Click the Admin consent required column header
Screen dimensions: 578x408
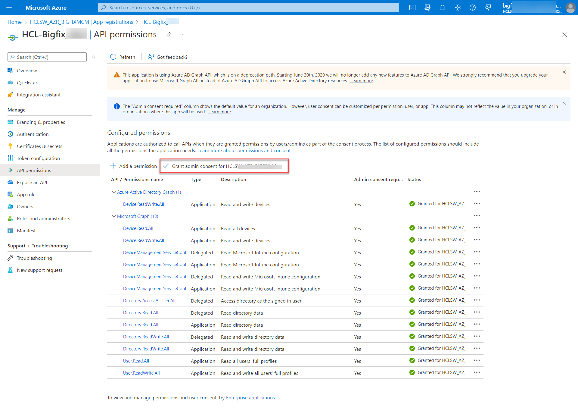pos(378,179)
